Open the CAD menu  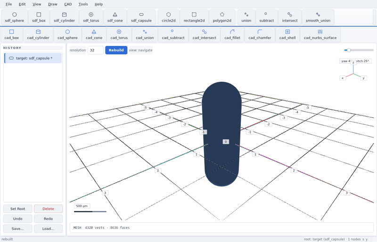(x=68, y=4)
